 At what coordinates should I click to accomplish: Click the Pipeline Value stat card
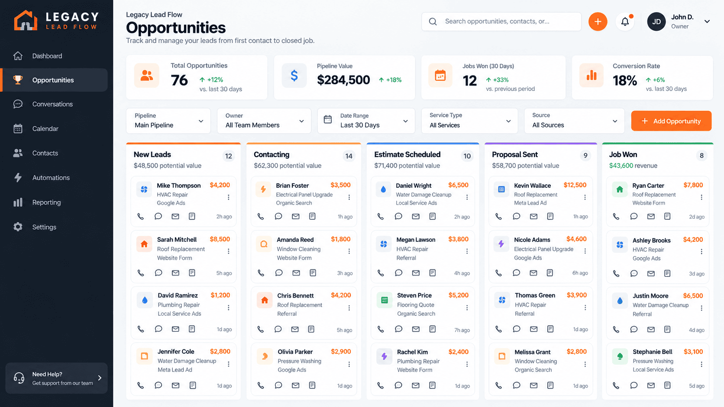(344, 77)
